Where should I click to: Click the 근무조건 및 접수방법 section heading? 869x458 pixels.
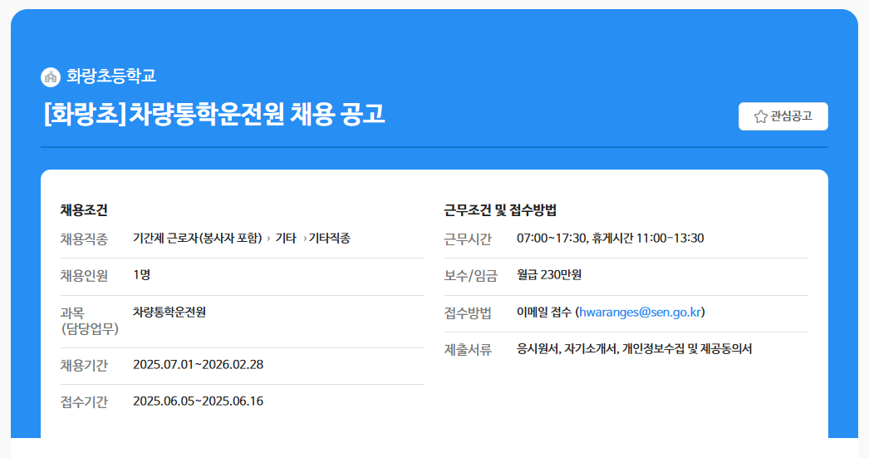click(x=500, y=210)
